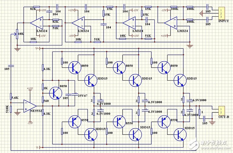Click the 560 ohm resistor
233x153 pixels.
(x=43, y=101)
